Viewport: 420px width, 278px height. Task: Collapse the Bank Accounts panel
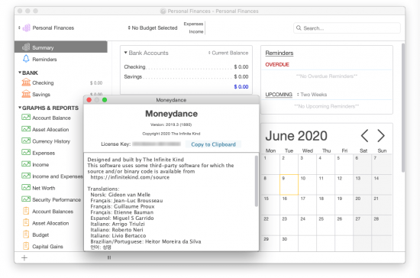125,53
